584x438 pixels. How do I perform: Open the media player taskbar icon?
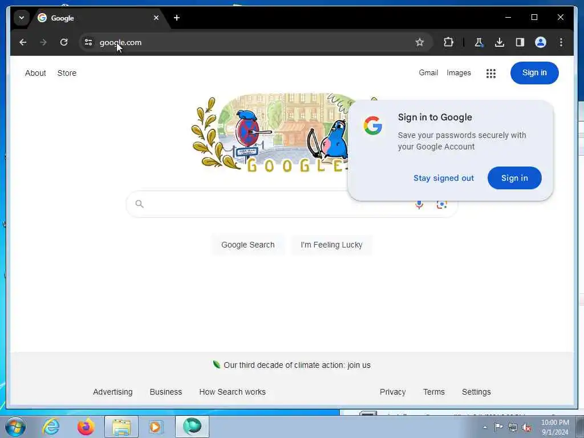156,427
